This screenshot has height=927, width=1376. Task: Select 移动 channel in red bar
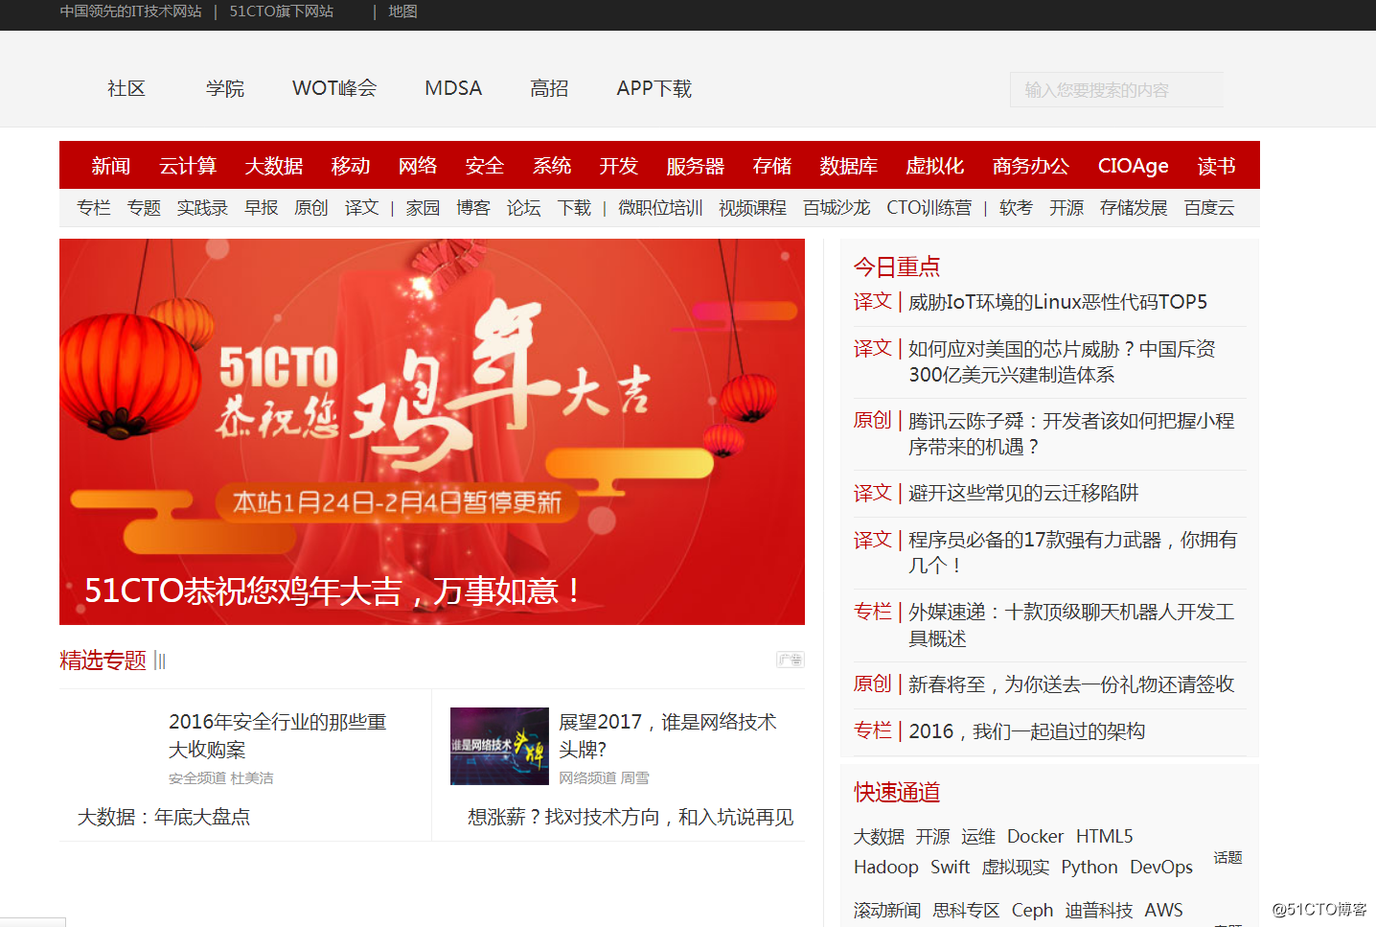tap(351, 166)
